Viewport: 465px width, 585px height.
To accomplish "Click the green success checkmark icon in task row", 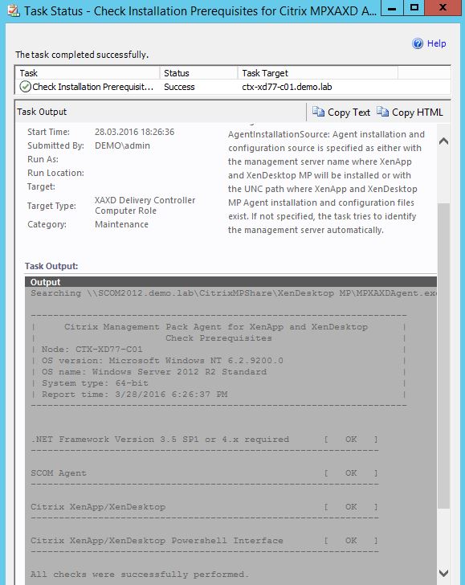I will pos(25,87).
